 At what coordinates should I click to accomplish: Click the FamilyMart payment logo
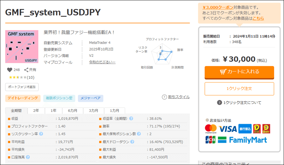coord(242,140)
